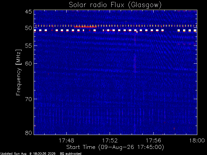Click the 'BG subtracted' note
The height and width of the screenshot is (155, 207).
point(71,154)
